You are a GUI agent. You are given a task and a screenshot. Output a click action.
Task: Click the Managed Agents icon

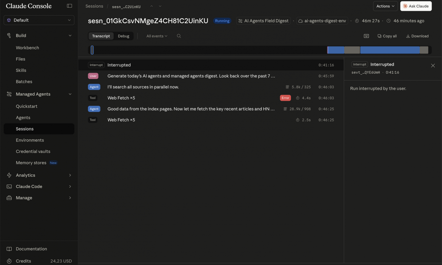(x=9, y=94)
